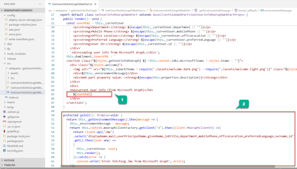The image size is (297, 169).
Task: Click onInit method name on line 50
Action: coord(85,115)
